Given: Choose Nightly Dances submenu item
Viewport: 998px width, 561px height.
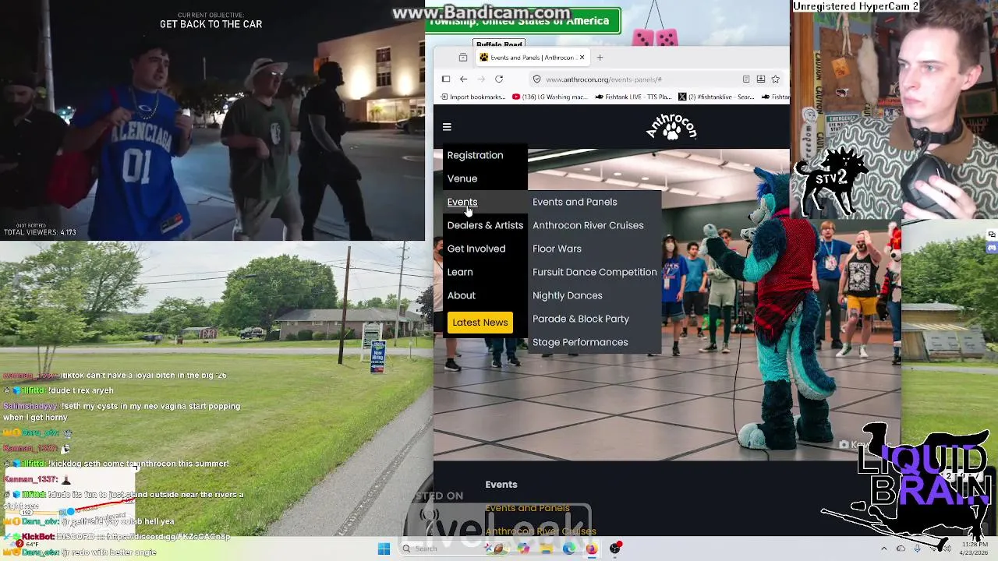Looking at the screenshot, I should coord(568,295).
